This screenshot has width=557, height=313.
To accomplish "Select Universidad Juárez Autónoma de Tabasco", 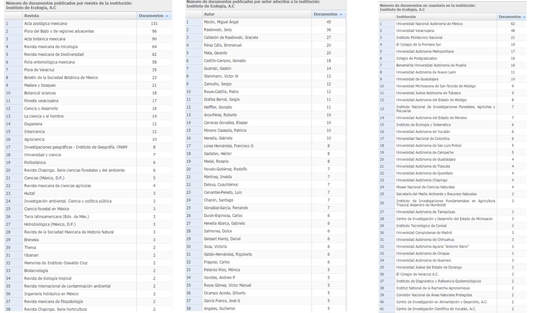I will pos(453,93).
